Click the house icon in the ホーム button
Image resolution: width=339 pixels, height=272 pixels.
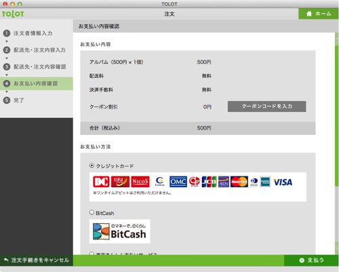pyautogui.click(x=309, y=14)
